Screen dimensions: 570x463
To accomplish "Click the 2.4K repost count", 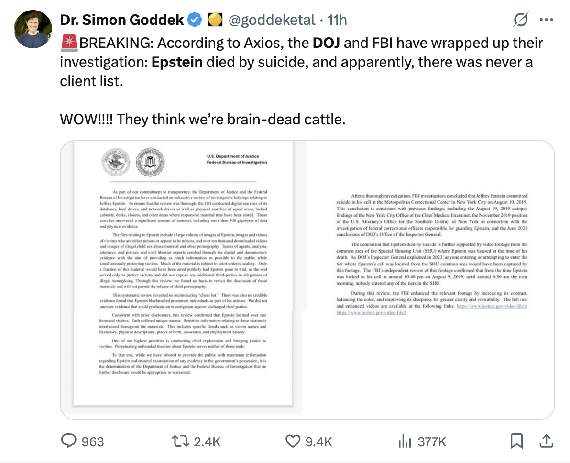I will click(x=207, y=441).
